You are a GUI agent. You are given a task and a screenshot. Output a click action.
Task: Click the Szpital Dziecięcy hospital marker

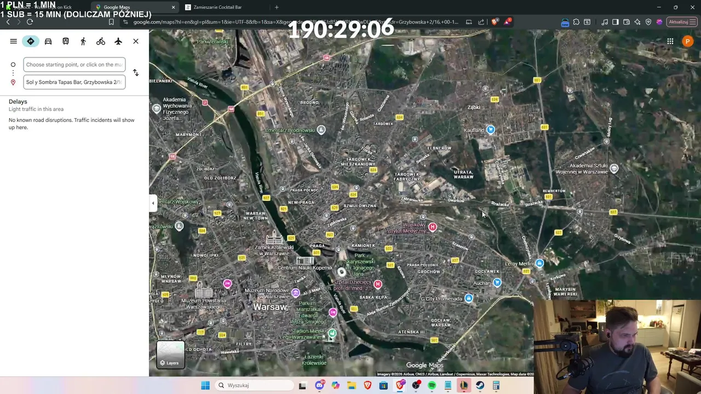click(377, 284)
